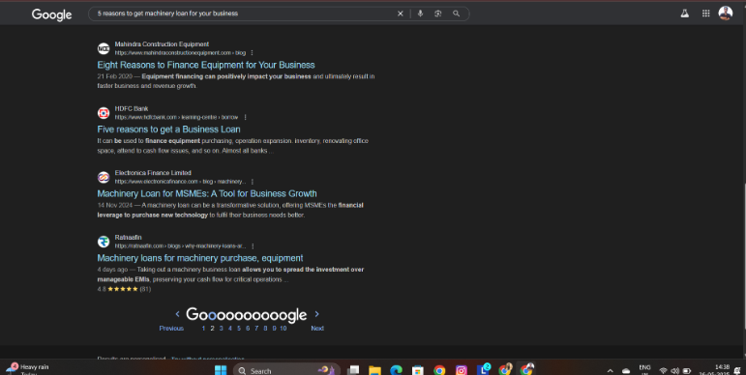The image size is (746, 375).
Task: Click the Electronica Finance Limited favicon
Action: click(104, 177)
